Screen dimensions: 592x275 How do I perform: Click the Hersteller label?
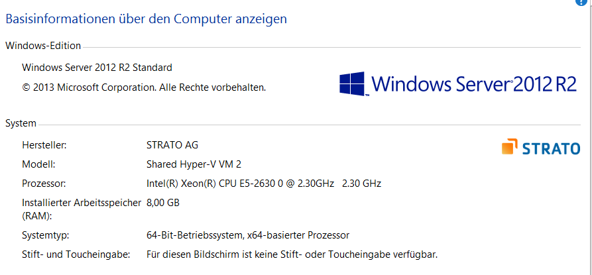(x=44, y=144)
